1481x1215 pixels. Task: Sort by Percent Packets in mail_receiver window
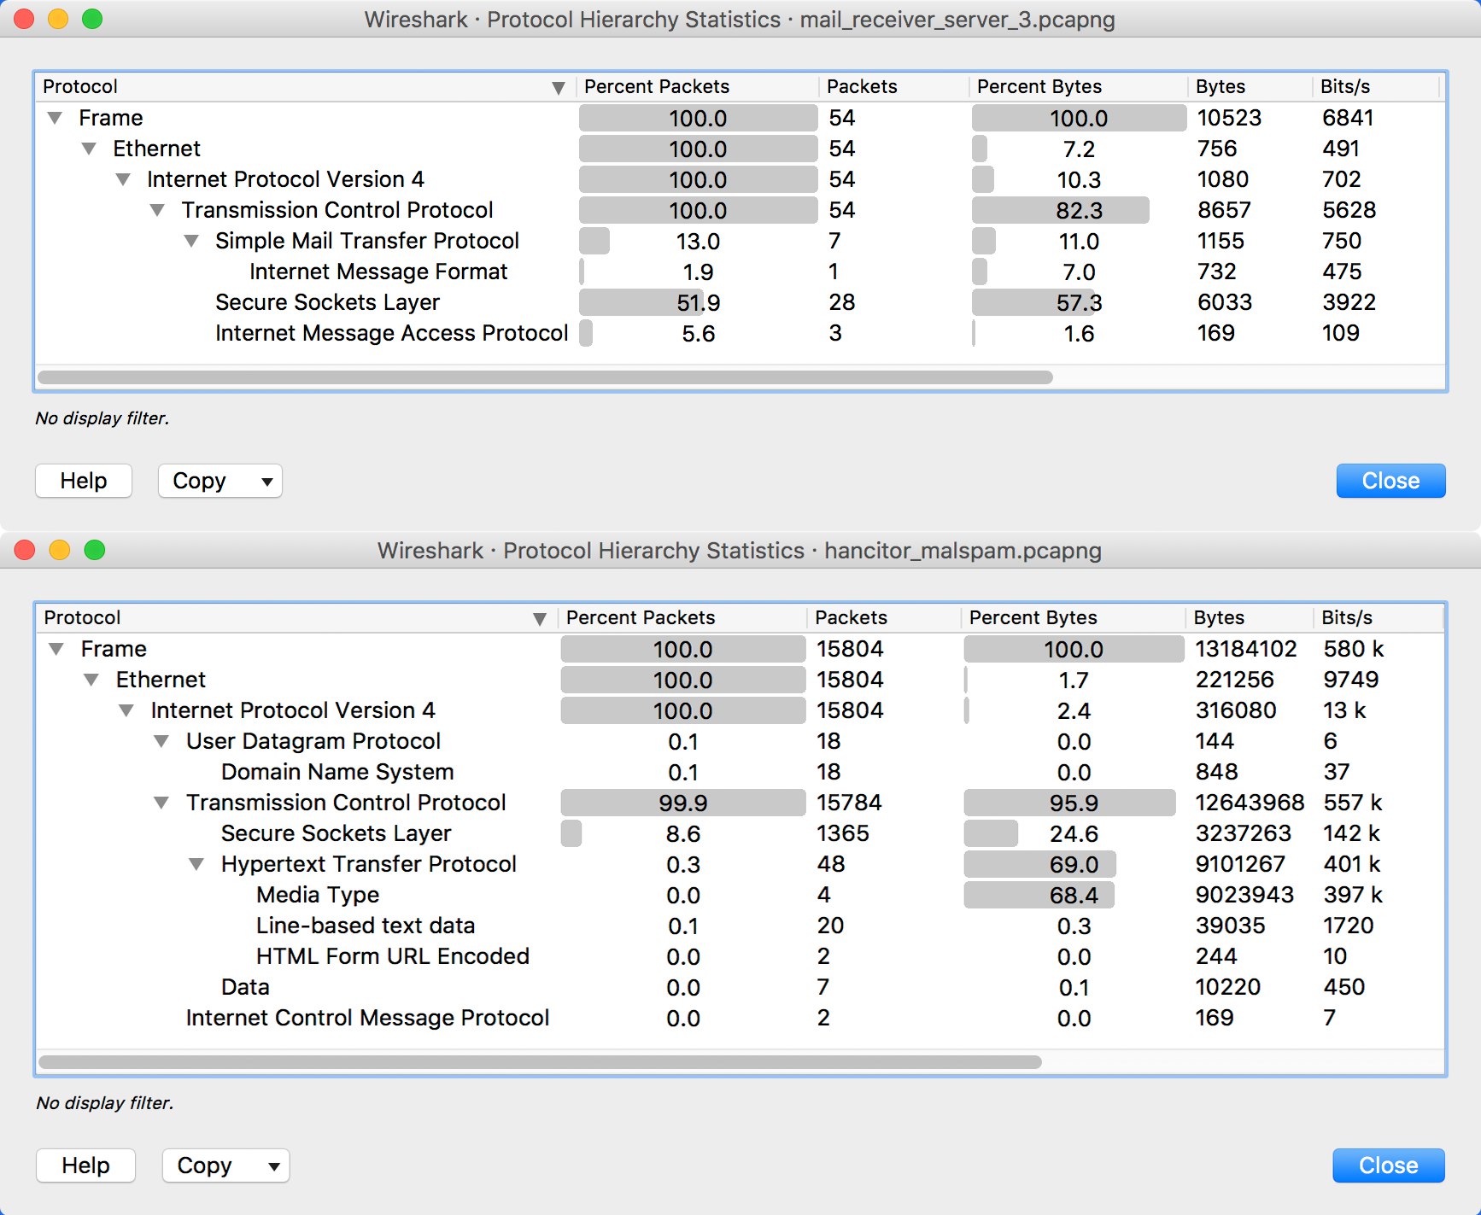pyautogui.click(x=698, y=86)
